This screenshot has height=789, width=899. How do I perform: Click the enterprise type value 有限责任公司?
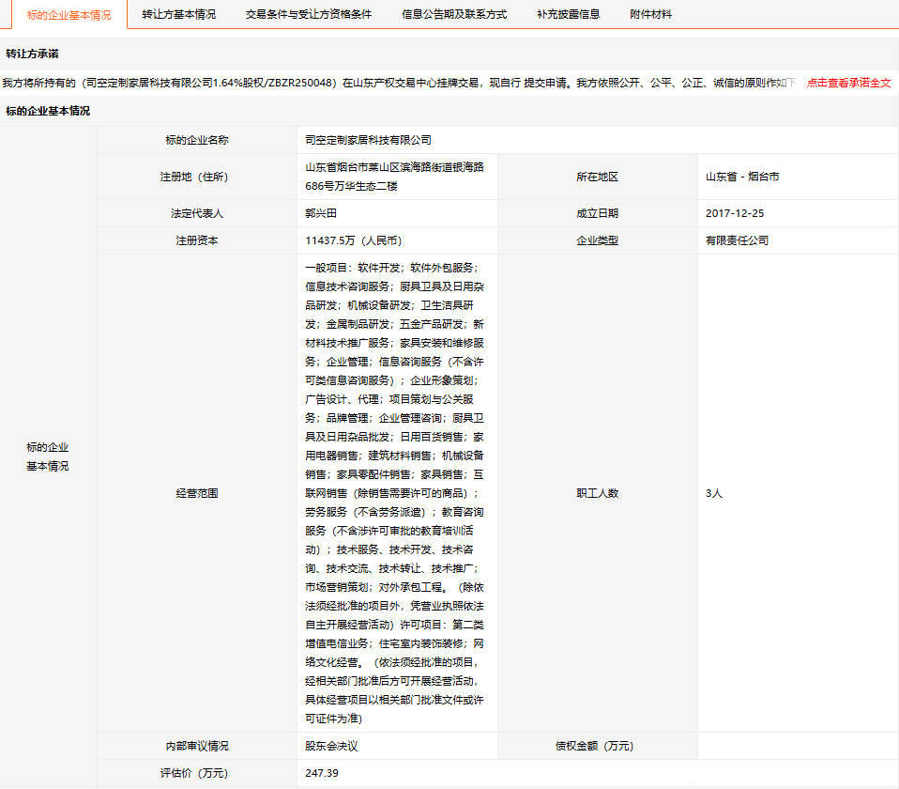tap(737, 240)
